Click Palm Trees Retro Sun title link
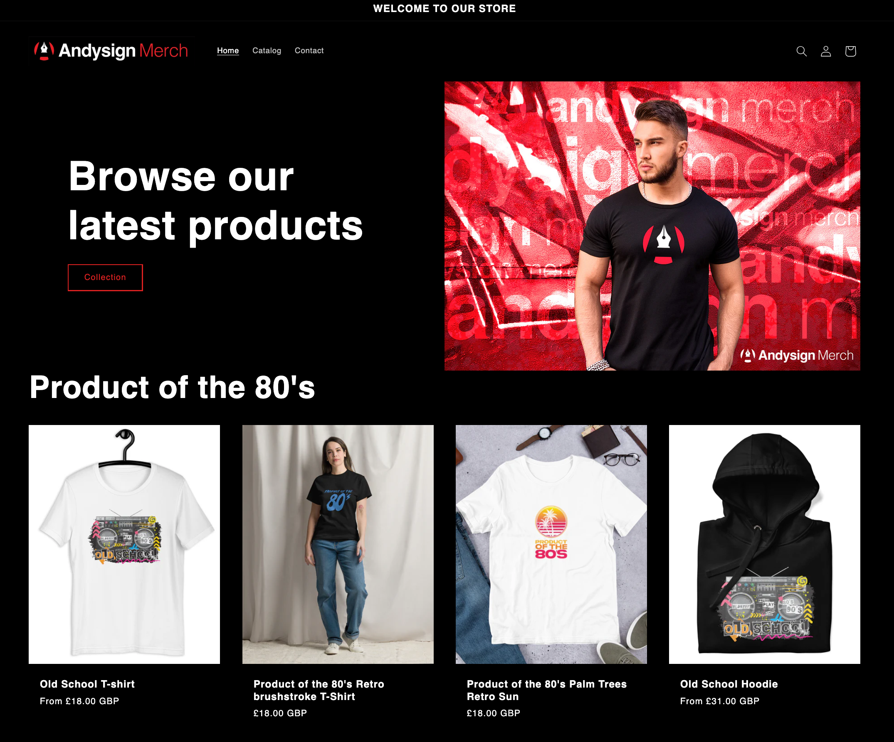The image size is (894, 742). tap(547, 690)
